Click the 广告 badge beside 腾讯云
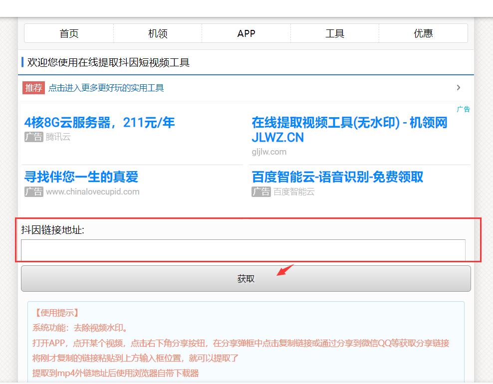Image resolution: width=493 pixels, height=384 pixels. tap(33, 137)
